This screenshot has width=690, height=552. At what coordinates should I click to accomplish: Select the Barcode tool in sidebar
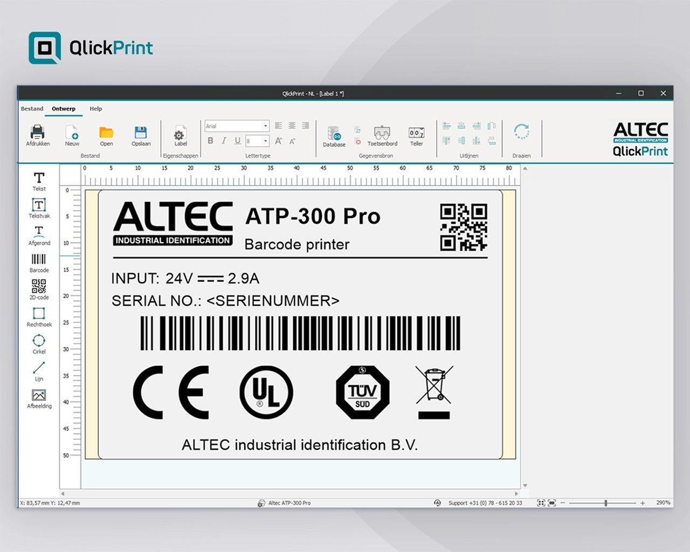click(x=39, y=262)
